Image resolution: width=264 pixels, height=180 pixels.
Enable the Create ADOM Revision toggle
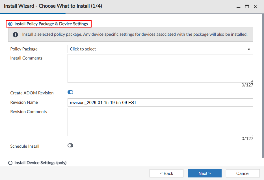click(70, 92)
